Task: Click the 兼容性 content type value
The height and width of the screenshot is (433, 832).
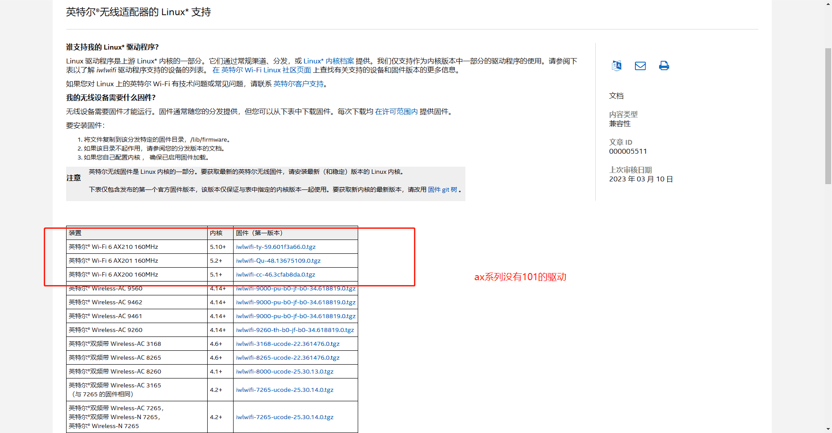Action: point(620,124)
